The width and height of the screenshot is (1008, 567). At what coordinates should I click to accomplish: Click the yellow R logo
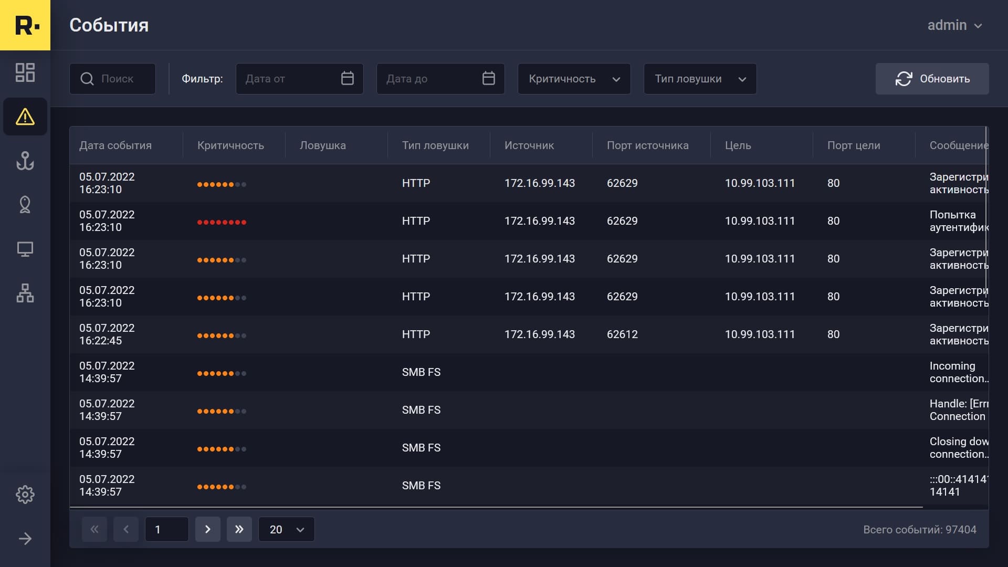pyautogui.click(x=25, y=25)
